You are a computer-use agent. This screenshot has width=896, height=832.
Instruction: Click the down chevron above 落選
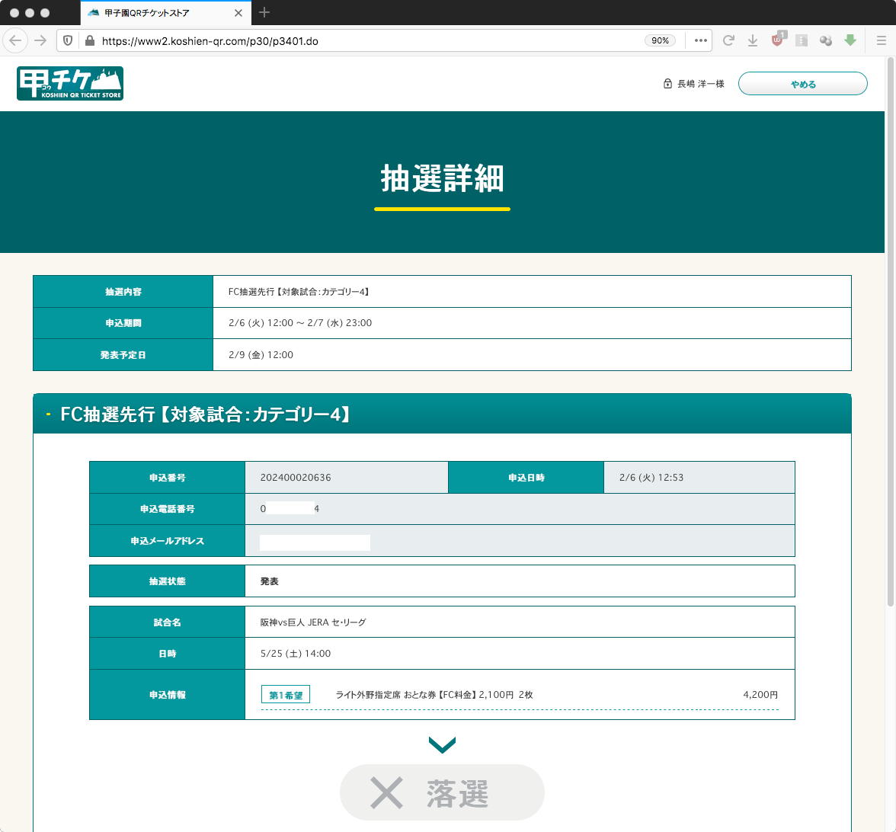[x=442, y=745]
